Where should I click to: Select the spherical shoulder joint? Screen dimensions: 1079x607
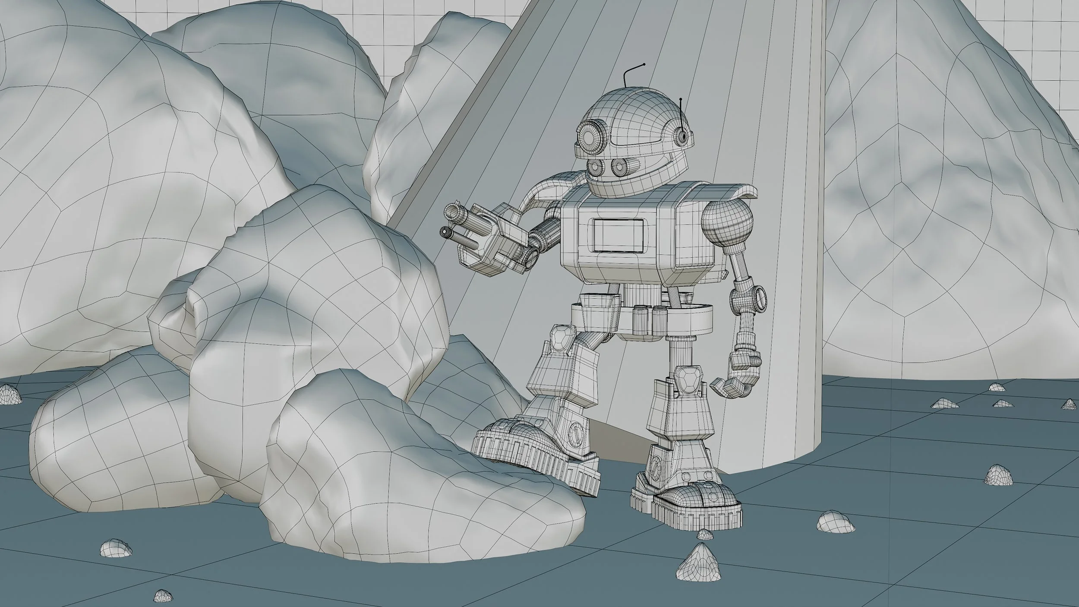point(727,224)
